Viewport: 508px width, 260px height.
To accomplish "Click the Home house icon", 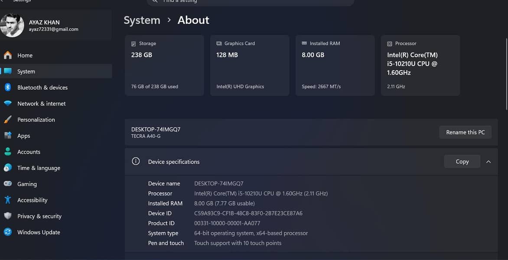I will click(8, 55).
